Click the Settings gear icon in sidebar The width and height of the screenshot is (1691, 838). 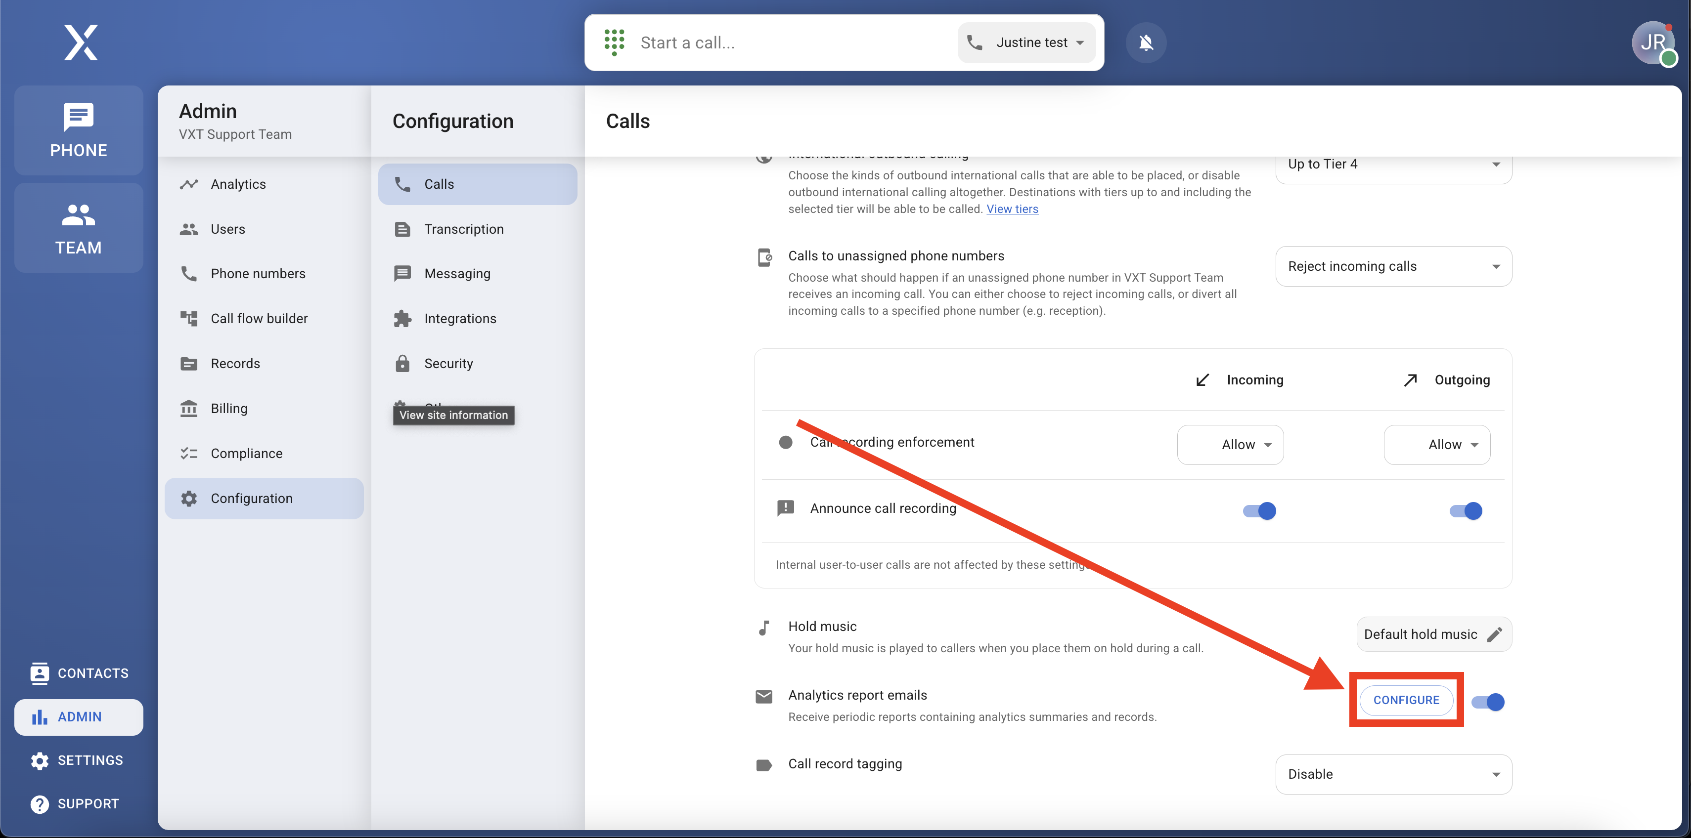click(40, 760)
